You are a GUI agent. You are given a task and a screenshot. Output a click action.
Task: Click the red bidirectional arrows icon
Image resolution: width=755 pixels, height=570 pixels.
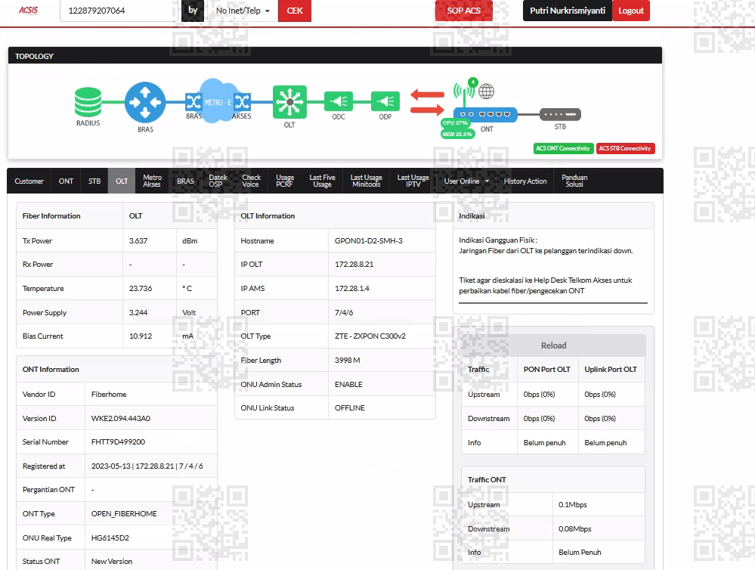[427, 102]
